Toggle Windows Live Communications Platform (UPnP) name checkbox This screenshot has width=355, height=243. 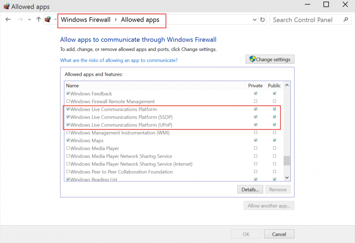(x=68, y=124)
